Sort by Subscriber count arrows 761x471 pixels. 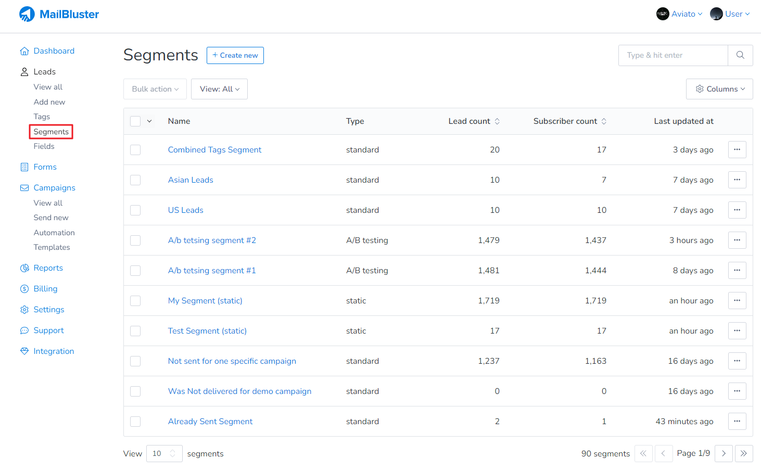tap(604, 121)
